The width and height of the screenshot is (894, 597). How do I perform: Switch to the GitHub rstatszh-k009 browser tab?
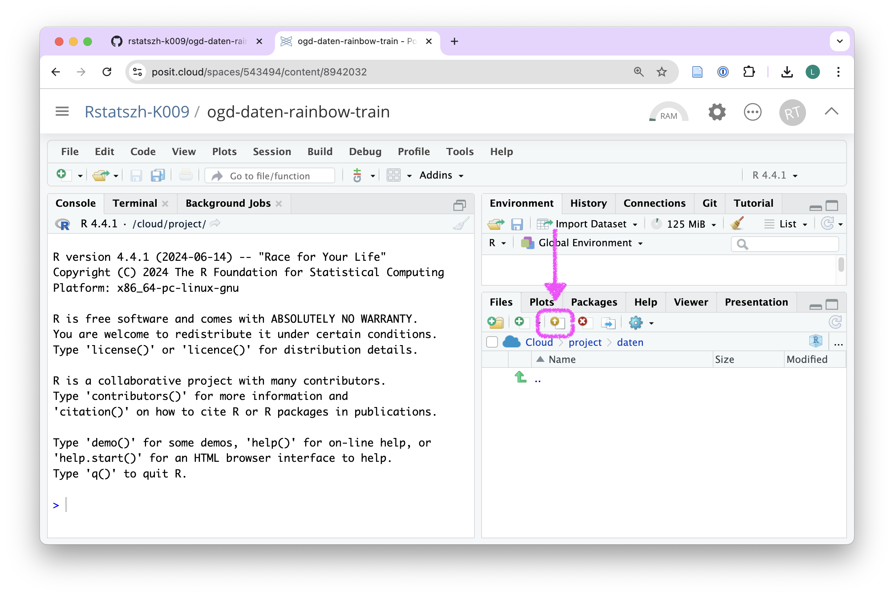click(x=187, y=41)
